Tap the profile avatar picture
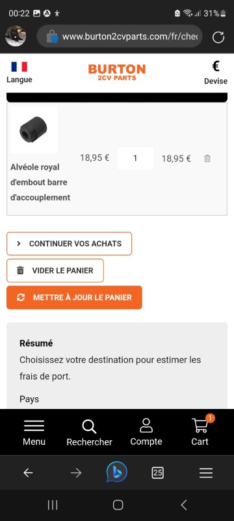The image size is (234, 521). point(16,36)
